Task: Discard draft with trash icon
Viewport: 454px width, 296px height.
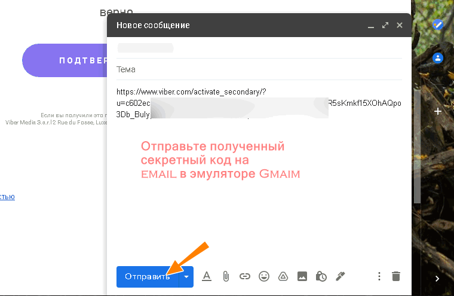Action: 396,276
